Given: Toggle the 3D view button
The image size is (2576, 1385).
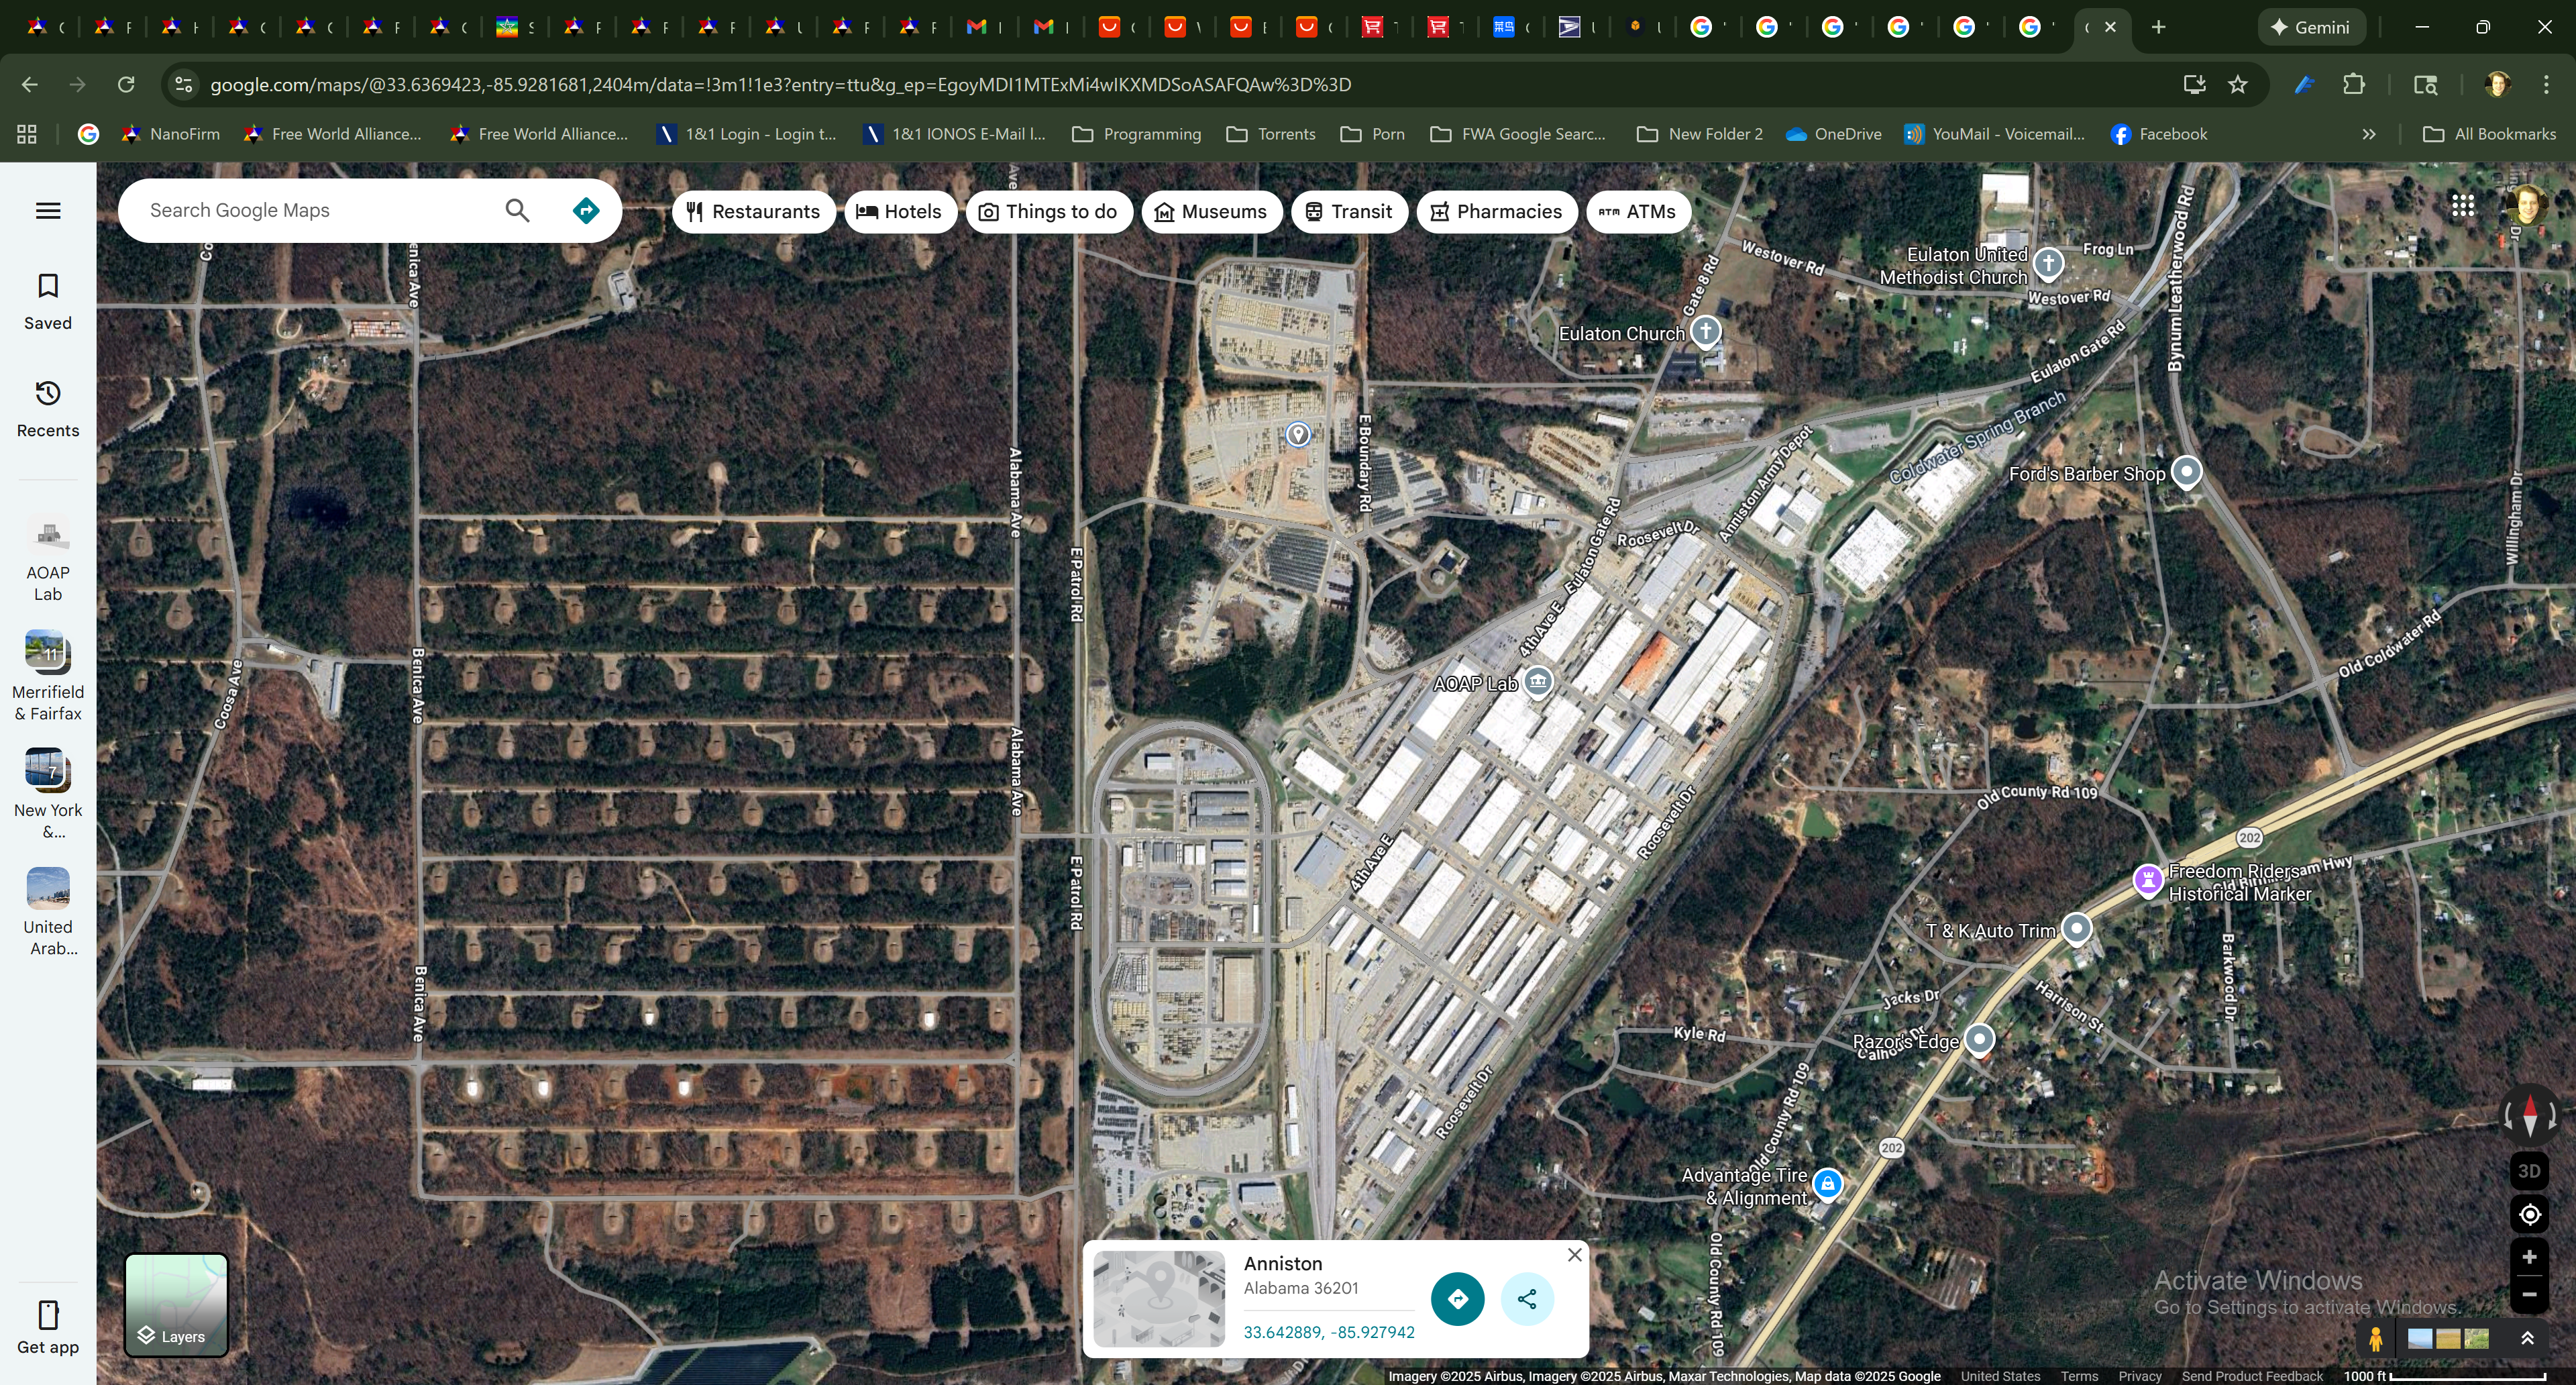Looking at the screenshot, I should (2529, 1171).
